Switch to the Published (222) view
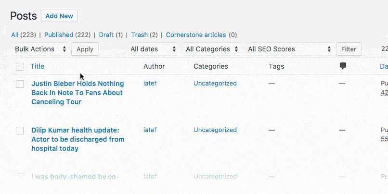This screenshot has height=194, width=388. [65, 35]
